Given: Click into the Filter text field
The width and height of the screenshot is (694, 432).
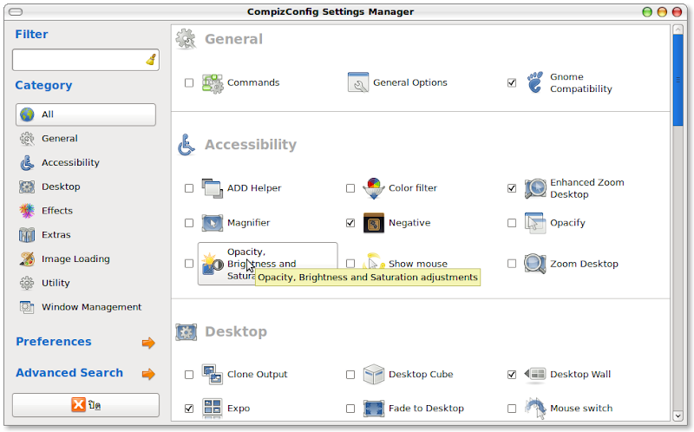Looking at the screenshot, I should point(86,60).
